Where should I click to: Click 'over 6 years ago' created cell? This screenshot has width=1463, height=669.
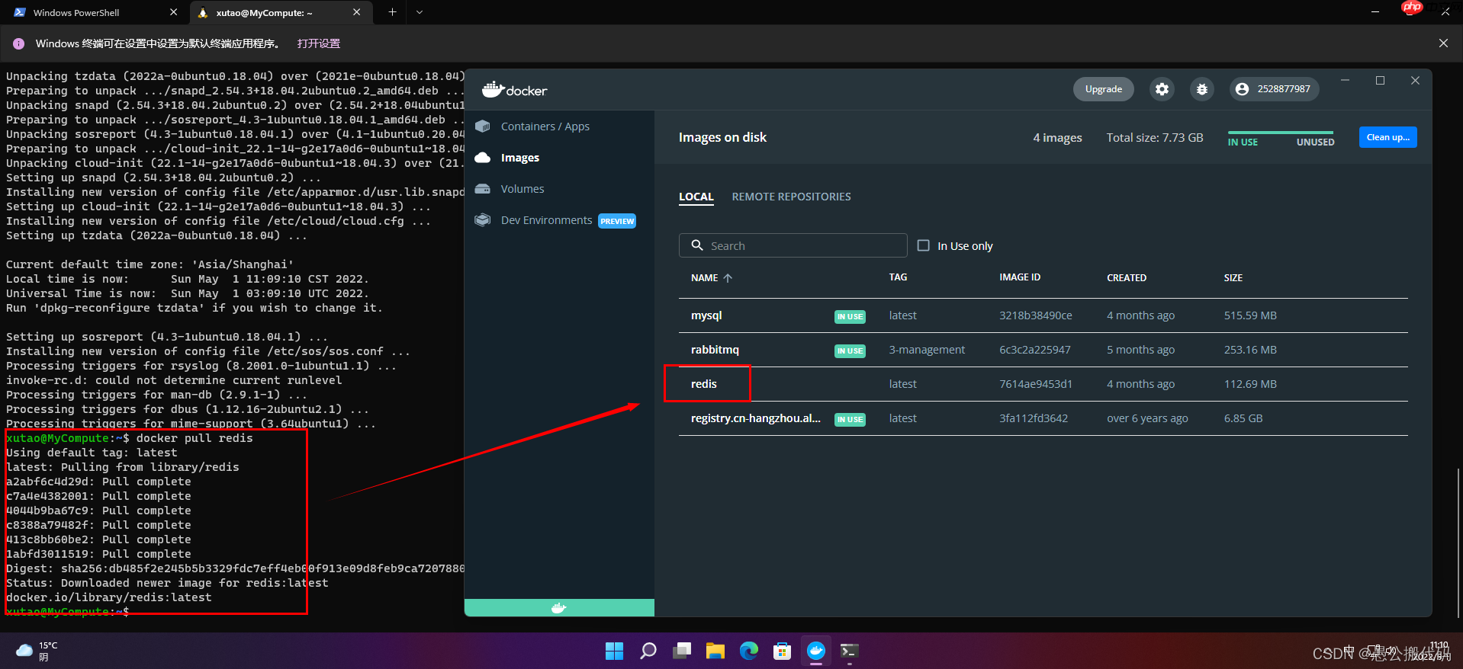coord(1146,418)
